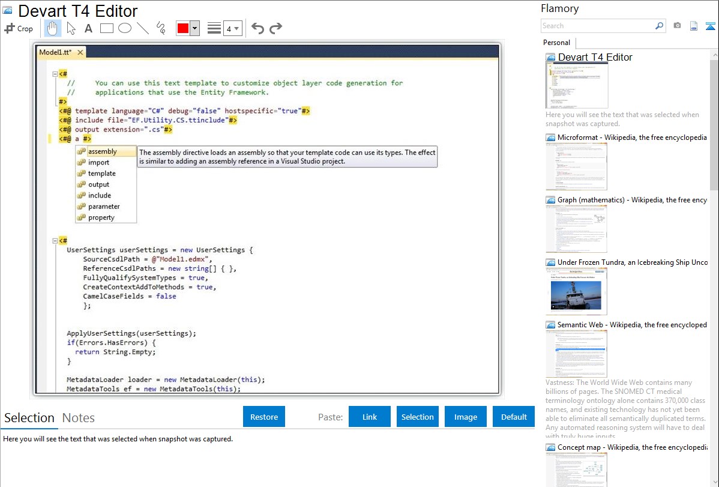
Task: Select the arrow pointer tool
Action: (71, 28)
